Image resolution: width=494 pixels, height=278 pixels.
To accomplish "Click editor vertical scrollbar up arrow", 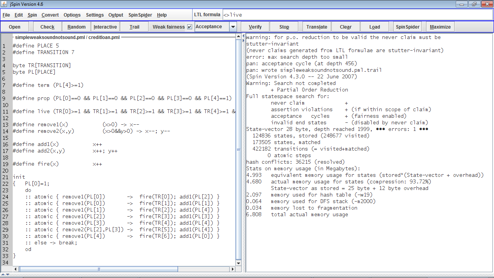I will [238, 37].
